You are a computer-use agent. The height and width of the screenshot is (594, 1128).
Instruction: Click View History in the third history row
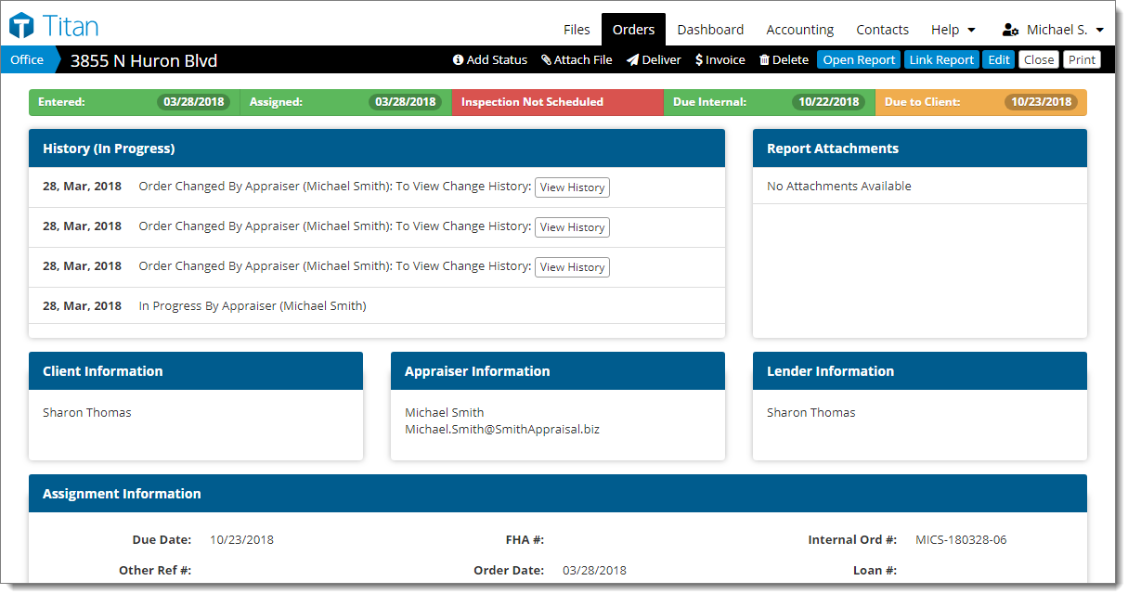(x=572, y=267)
